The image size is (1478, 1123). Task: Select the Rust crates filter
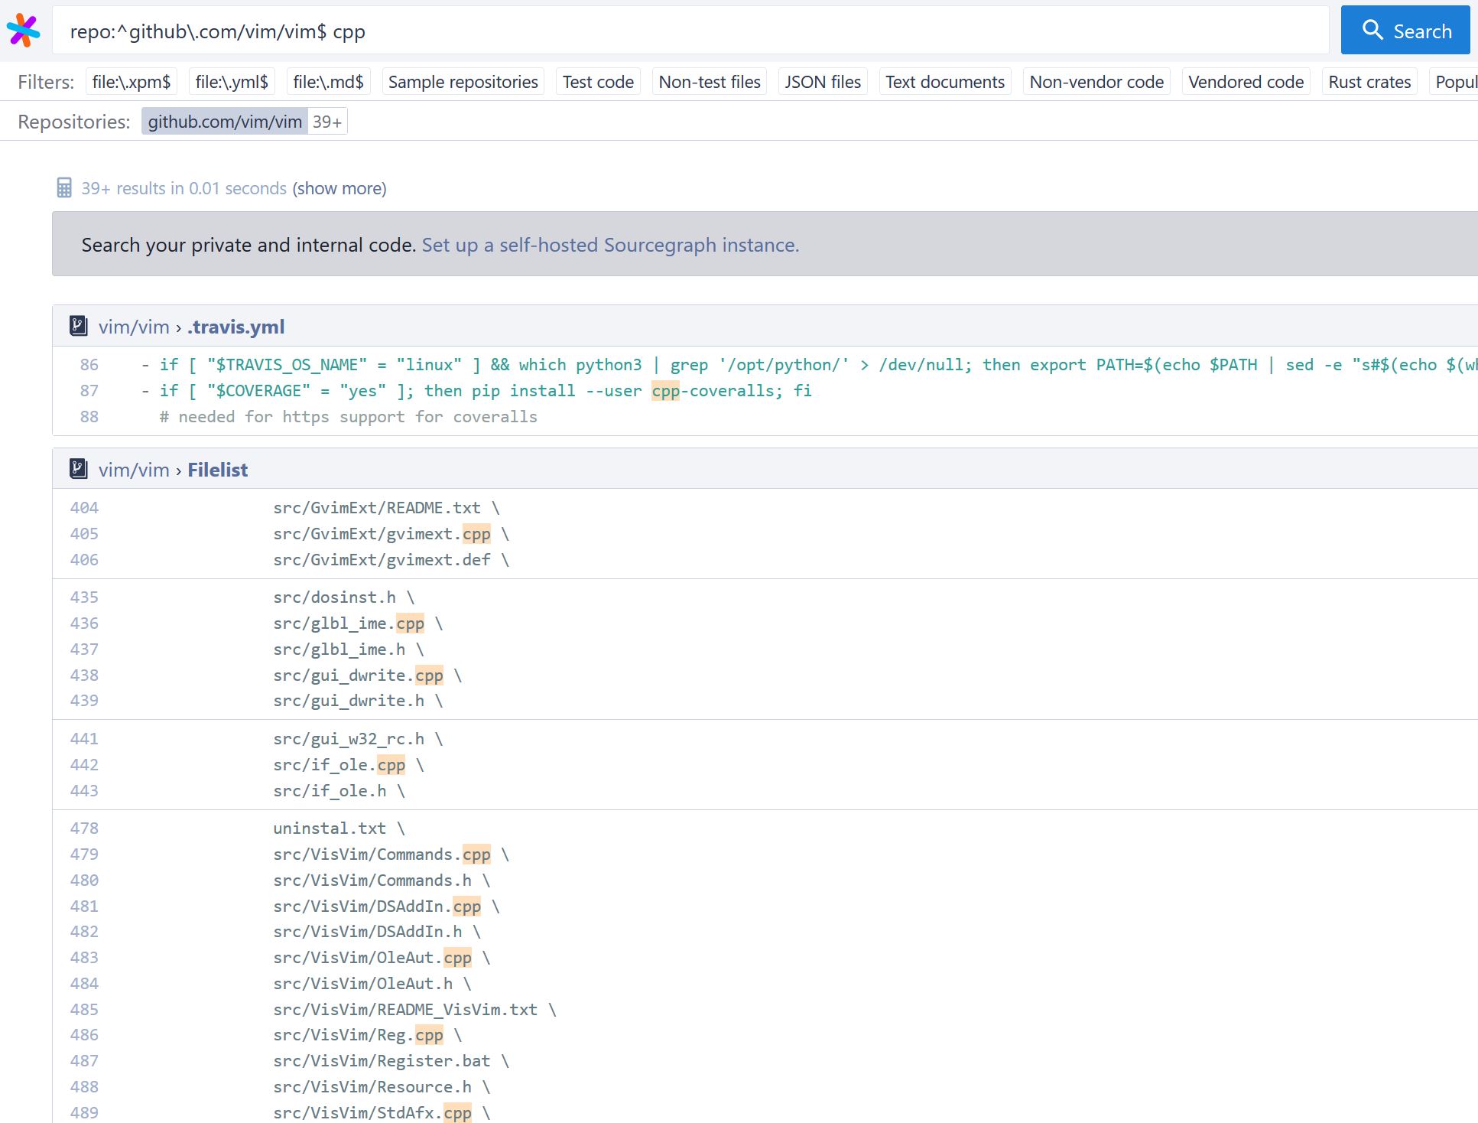(1369, 82)
